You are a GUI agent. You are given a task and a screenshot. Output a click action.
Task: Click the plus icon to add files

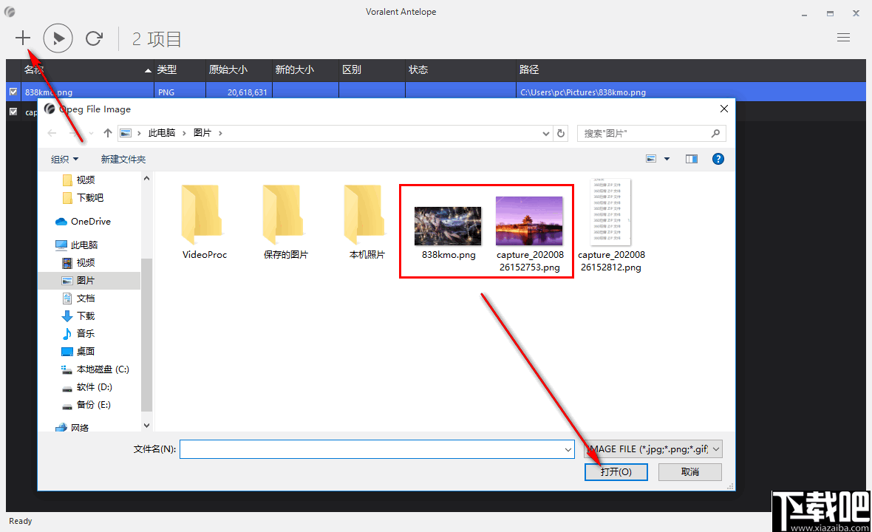pos(23,38)
